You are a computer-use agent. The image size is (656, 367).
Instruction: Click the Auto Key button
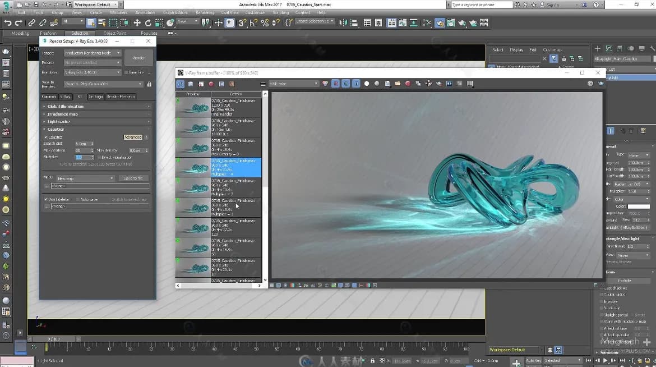533,361
